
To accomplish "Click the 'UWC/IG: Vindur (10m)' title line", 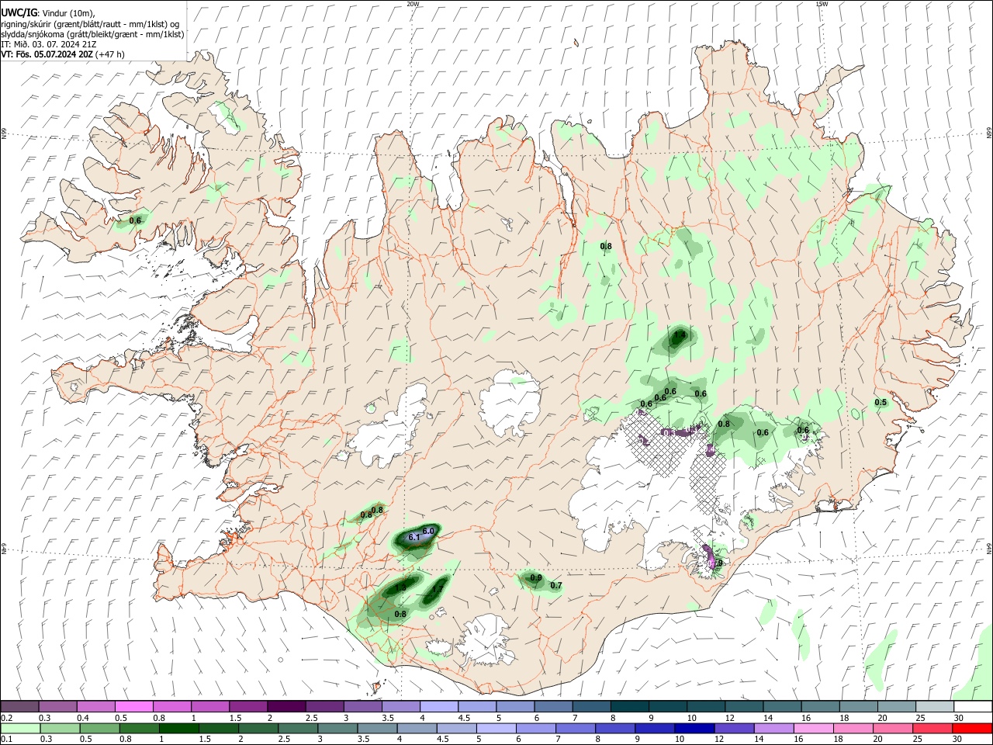I will [47, 12].
